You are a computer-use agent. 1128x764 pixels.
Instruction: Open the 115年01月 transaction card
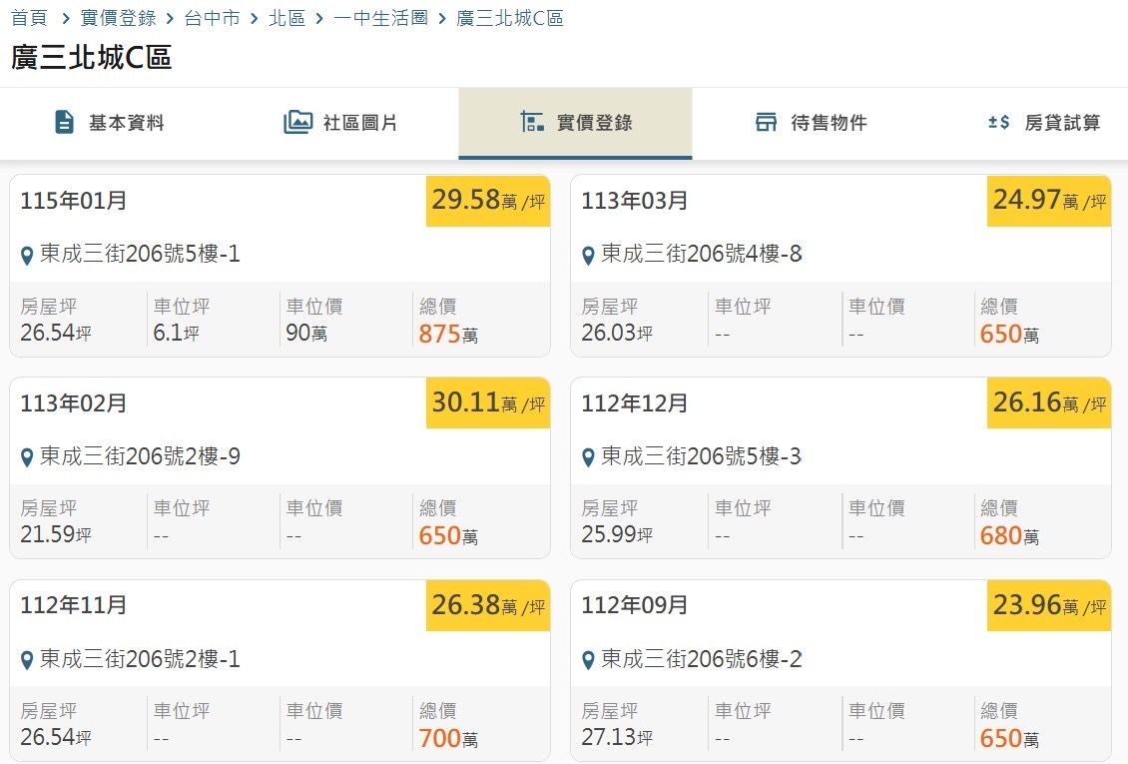tap(280, 266)
